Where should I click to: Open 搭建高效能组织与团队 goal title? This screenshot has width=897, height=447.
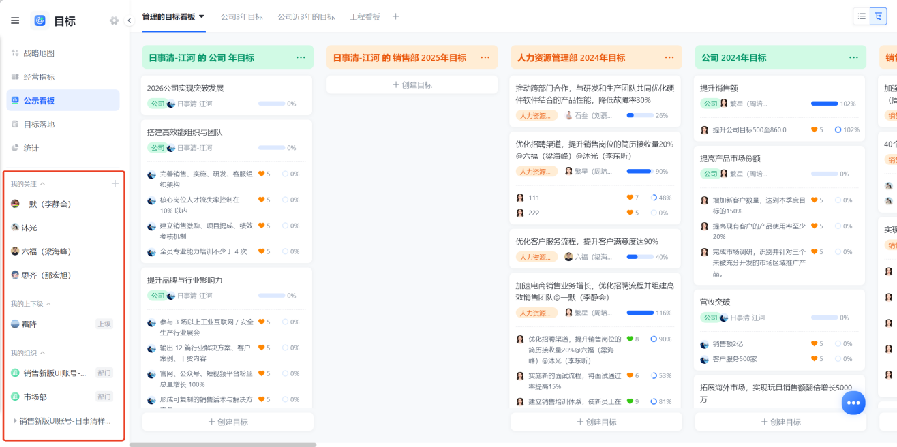coord(185,132)
